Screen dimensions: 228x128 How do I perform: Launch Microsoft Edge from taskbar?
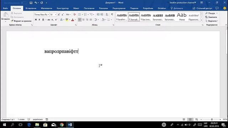(x=29, y=125)
